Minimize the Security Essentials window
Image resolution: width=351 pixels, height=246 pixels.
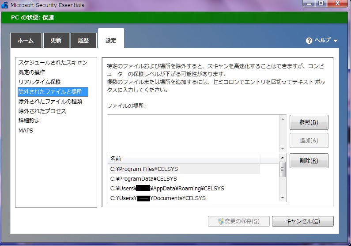coord(309,4)
